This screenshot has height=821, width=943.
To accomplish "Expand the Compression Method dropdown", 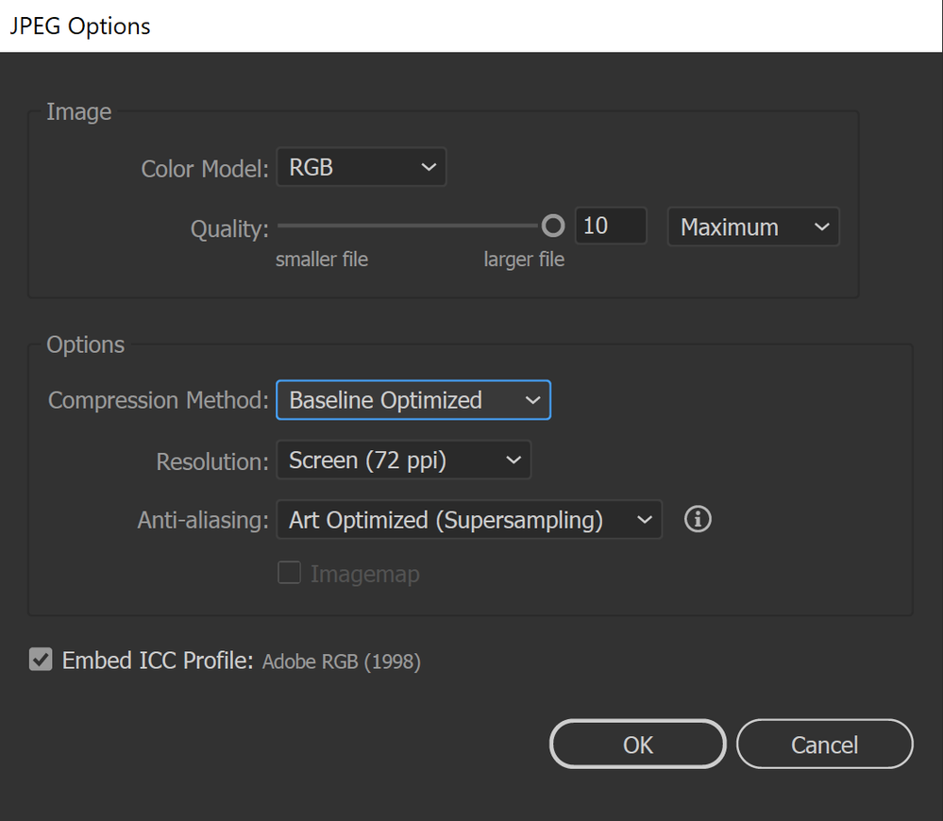I will tap(413, 400).
